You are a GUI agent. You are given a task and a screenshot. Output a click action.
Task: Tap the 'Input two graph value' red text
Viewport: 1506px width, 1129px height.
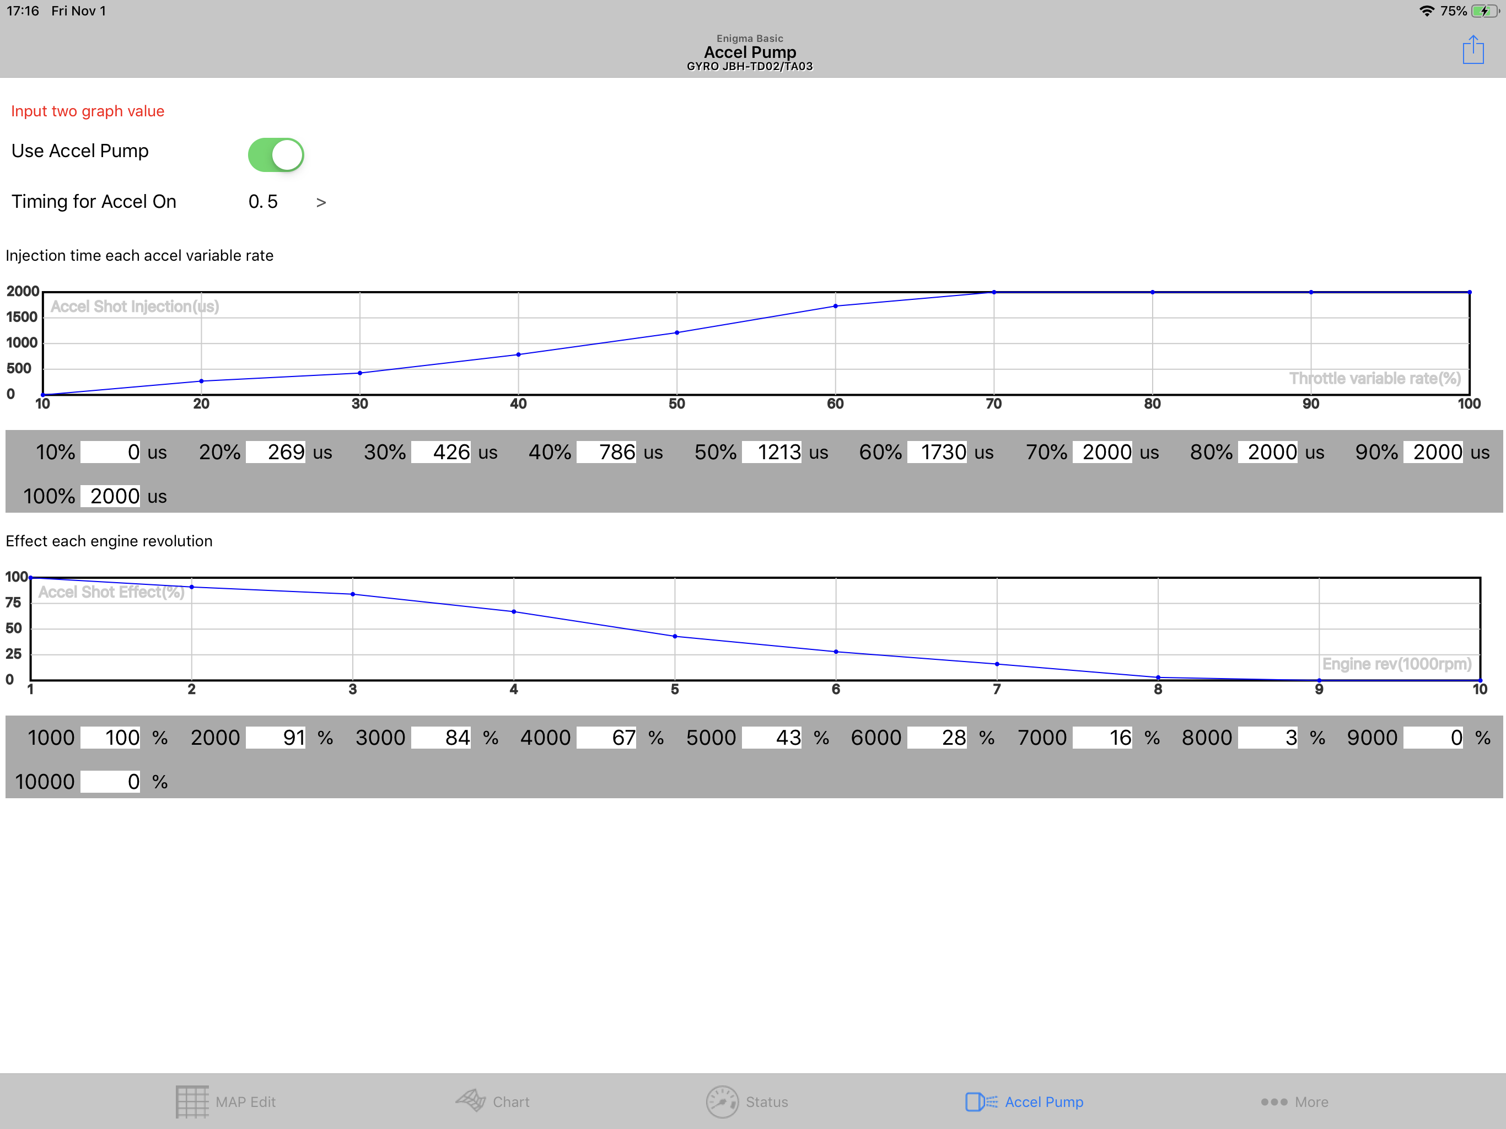[x=88, y=111]
